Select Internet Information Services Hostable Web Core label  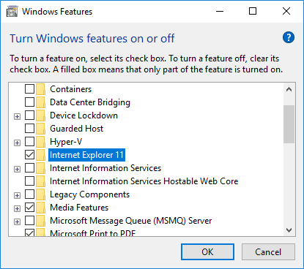[144, 181]
